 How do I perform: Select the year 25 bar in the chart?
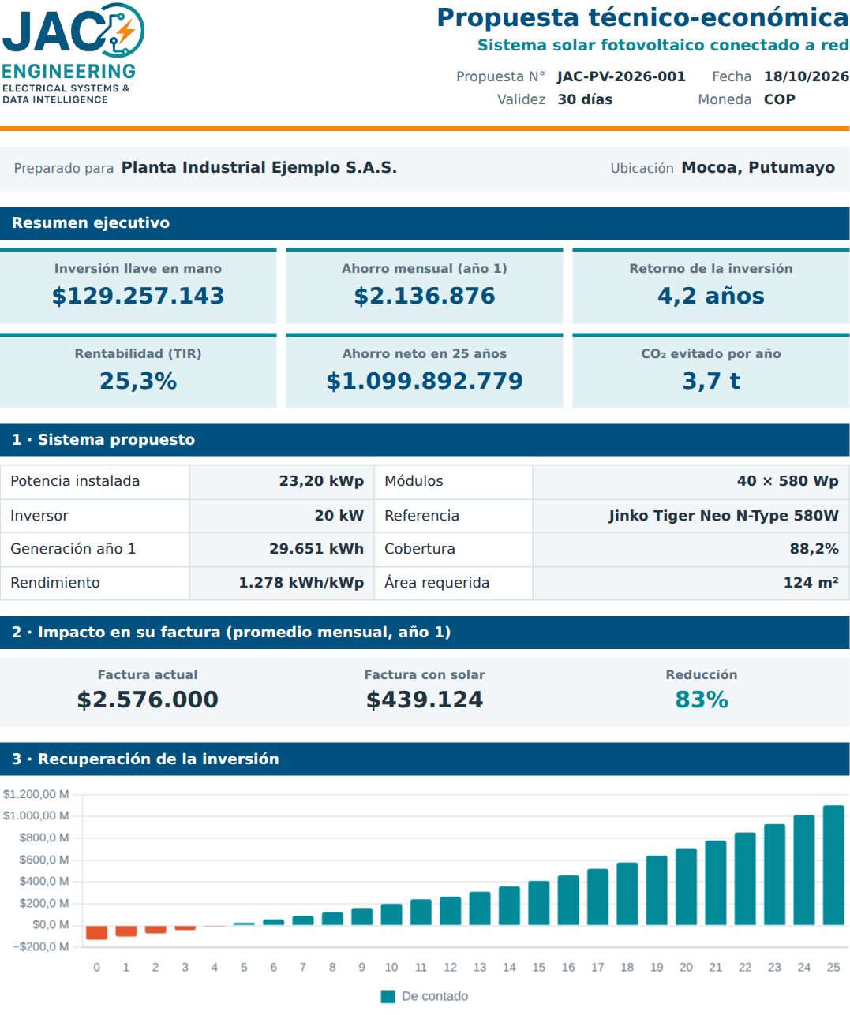pyautogui.click(x=833, y=865)
